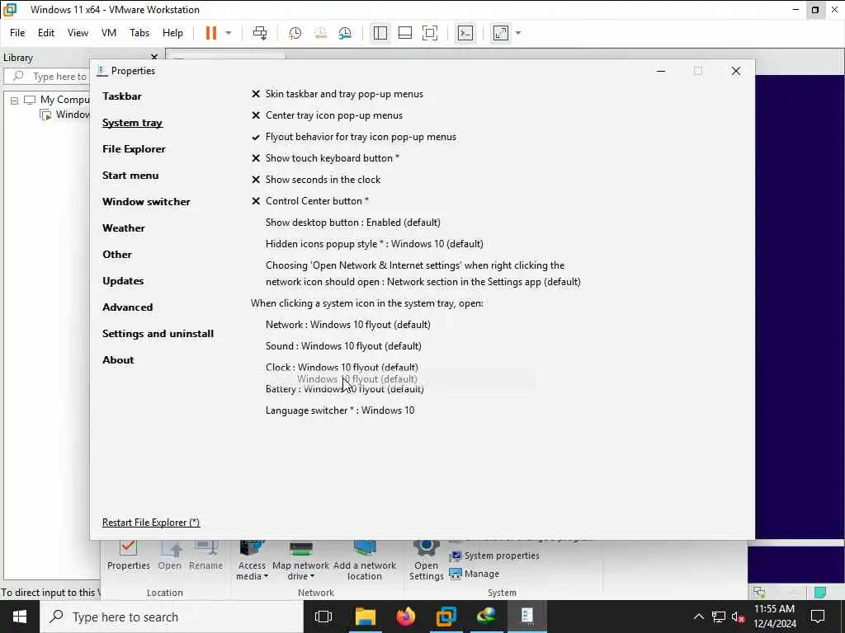Enable the Control Center button option
Screen dimensions: 845x633
point(310,201)
